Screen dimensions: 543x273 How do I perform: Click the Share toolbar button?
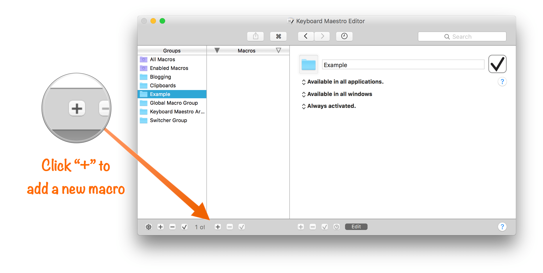click(x=256, y=36)
